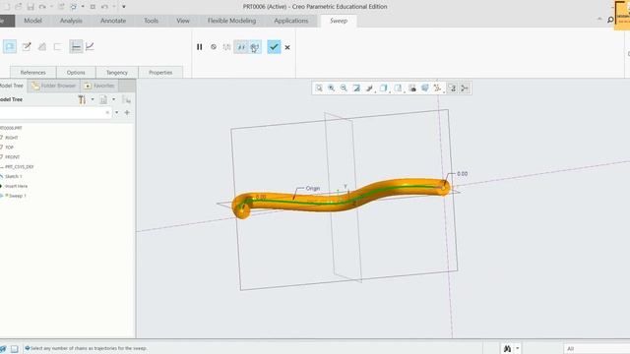The image size is (630, 354).
Task: Click the no preview icon
Action: [214, 47]
